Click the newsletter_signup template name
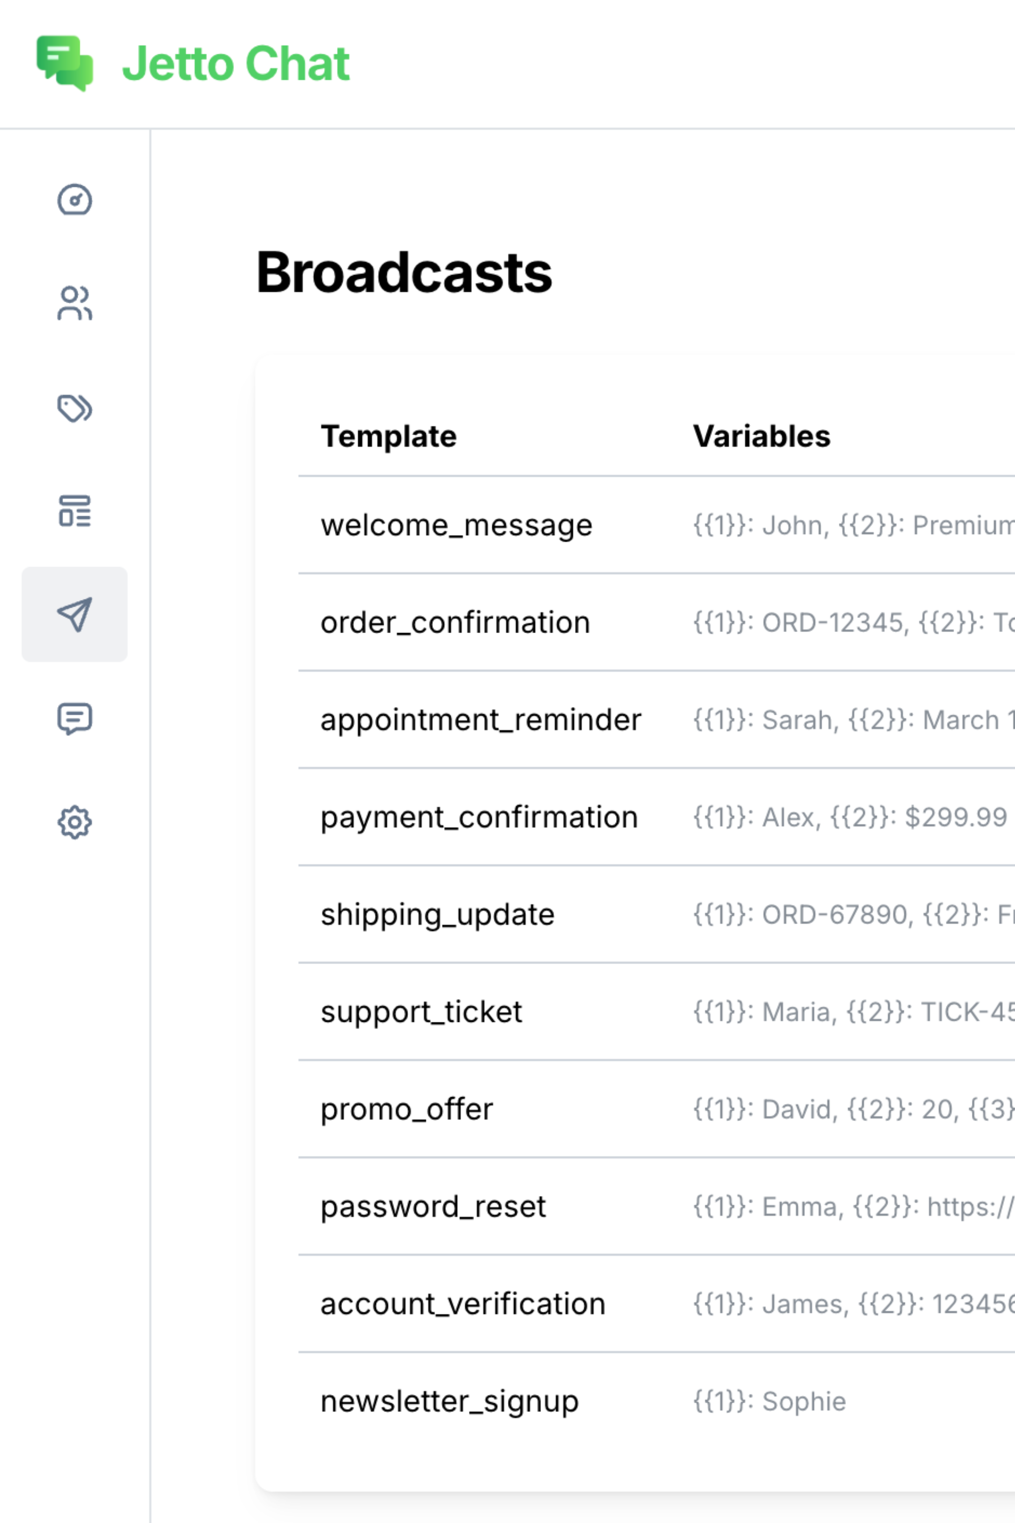The height and width of the screenshot is (1523, 1015). (x=449, y=1401)
